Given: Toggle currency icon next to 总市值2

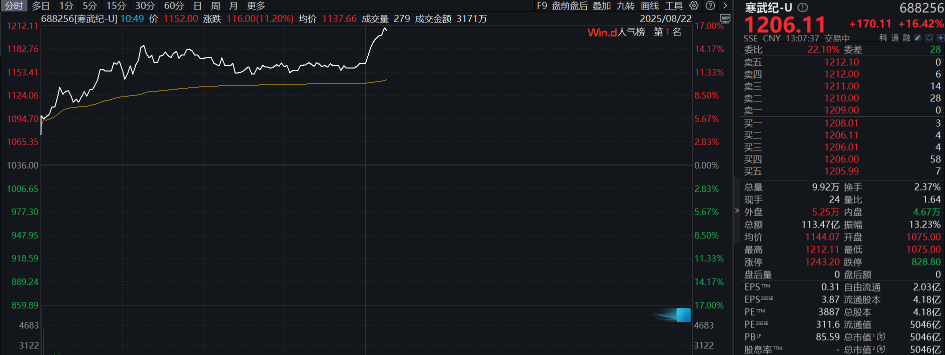Looking at the screenshot, I should pyautogui.click(x=881, y=349).
